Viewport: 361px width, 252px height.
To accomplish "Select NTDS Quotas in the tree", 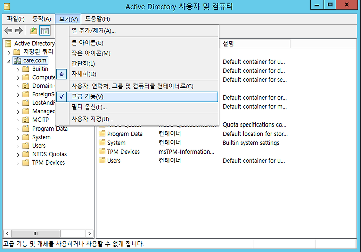I will [x=49, y=154].
